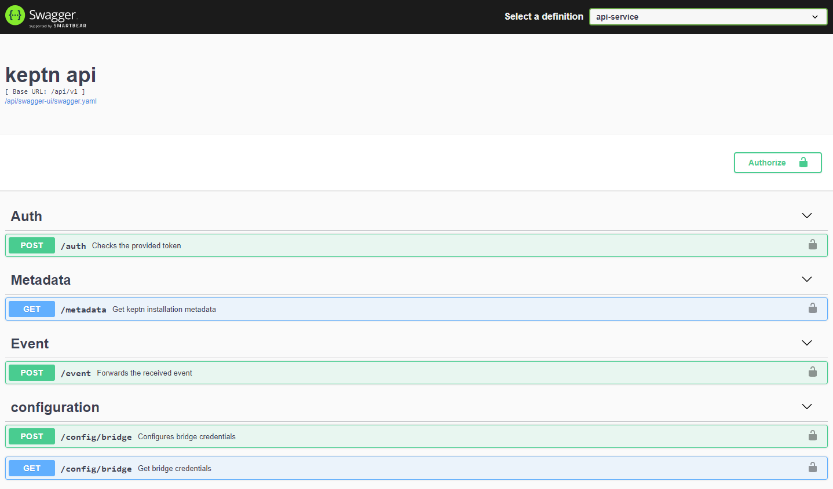The width and height of the screenshot is (833, 489).
Task: Click the lock icon on /auth row
Action: click(813, 245)
